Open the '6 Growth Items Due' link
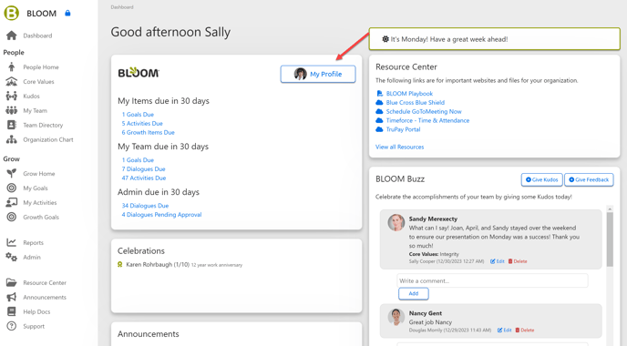Viewport: 627px width, 346px height. pos(148,132)
